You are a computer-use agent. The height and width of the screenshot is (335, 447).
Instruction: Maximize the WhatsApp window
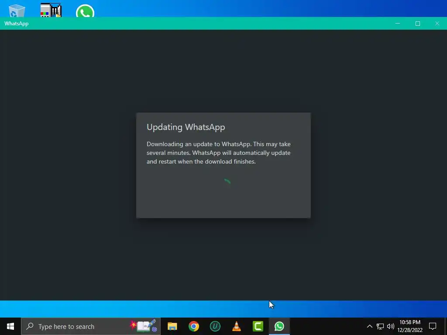pyautogui.click(x=418, y=24)
